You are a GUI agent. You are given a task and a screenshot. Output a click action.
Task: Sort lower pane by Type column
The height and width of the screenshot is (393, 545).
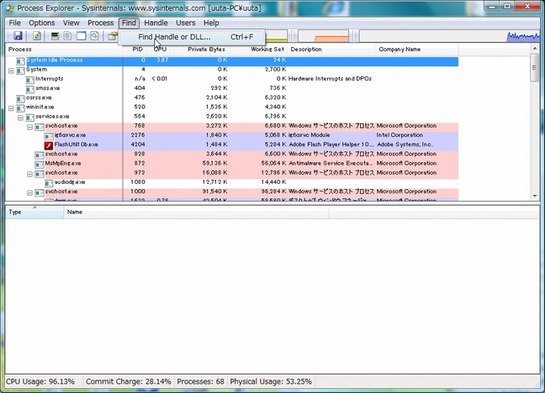coord(34,212)
